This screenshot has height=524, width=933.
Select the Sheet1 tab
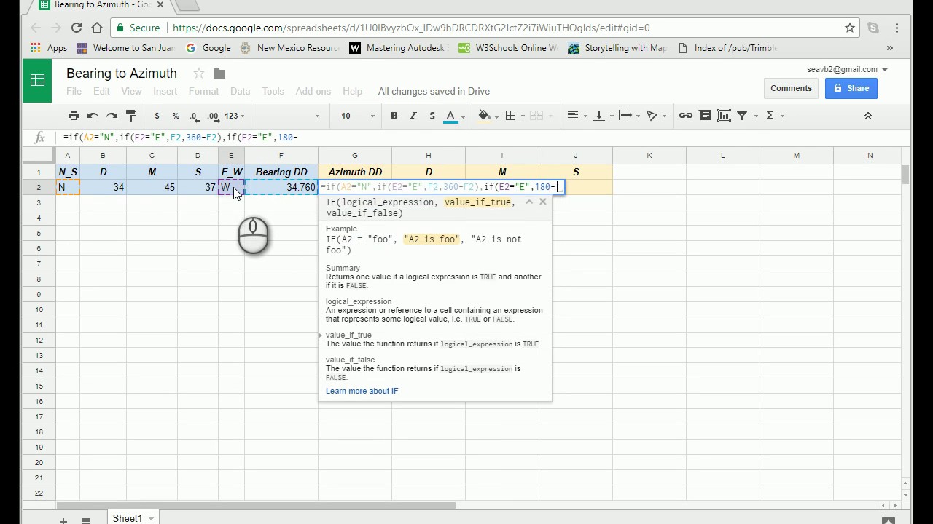(x=128, y=518)
